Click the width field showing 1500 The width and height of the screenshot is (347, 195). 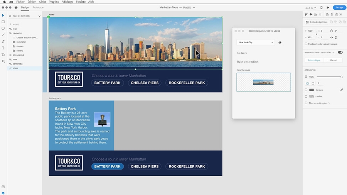pos(311,31)
